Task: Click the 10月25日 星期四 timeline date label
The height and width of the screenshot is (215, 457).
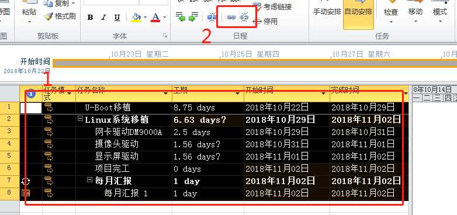Action: (250, 54)
